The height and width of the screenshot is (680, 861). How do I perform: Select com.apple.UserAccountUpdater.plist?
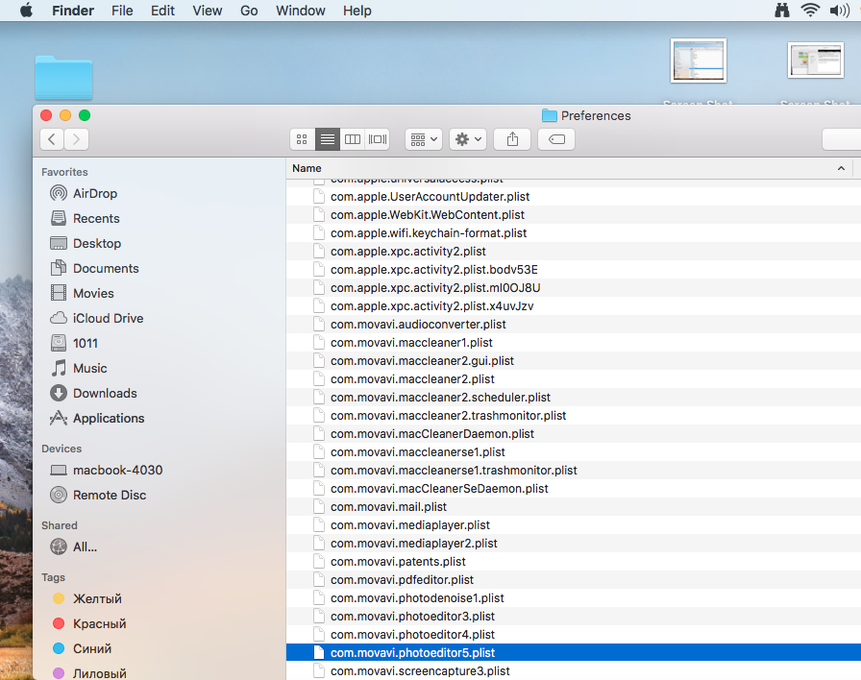tap(574, 197)
